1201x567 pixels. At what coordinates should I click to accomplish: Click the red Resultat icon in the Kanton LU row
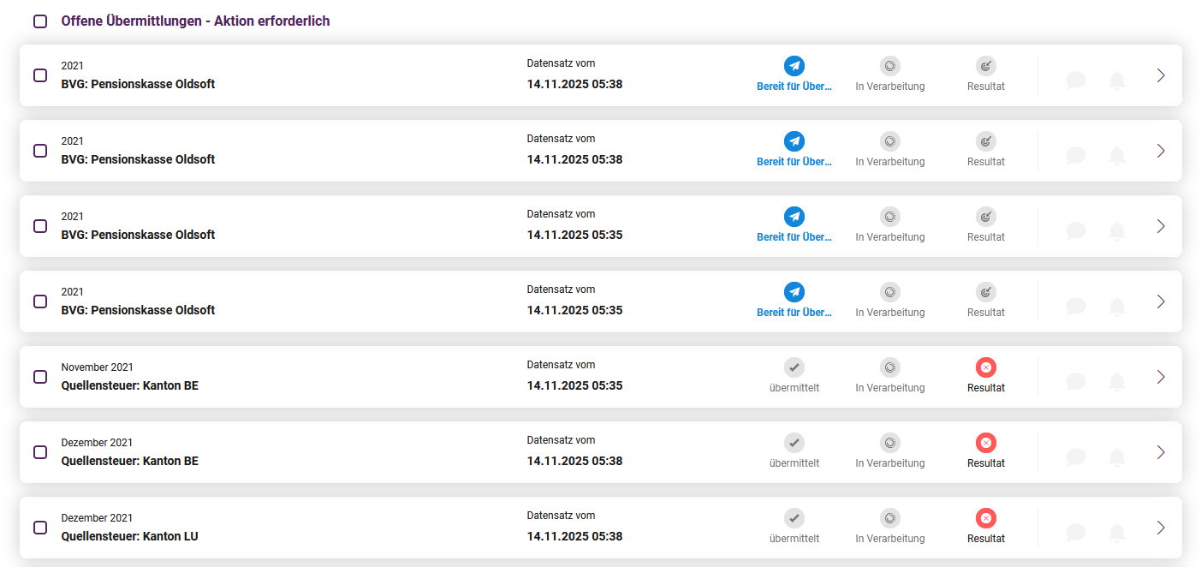tap(986, 518)
